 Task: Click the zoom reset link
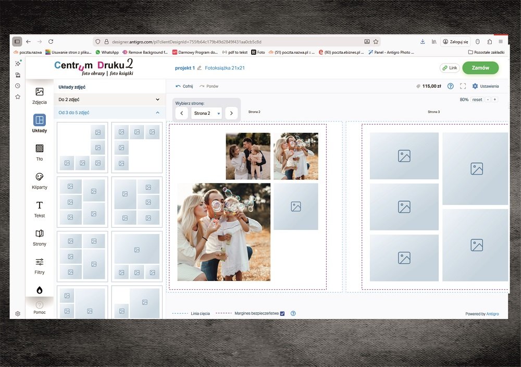point(477,100)
